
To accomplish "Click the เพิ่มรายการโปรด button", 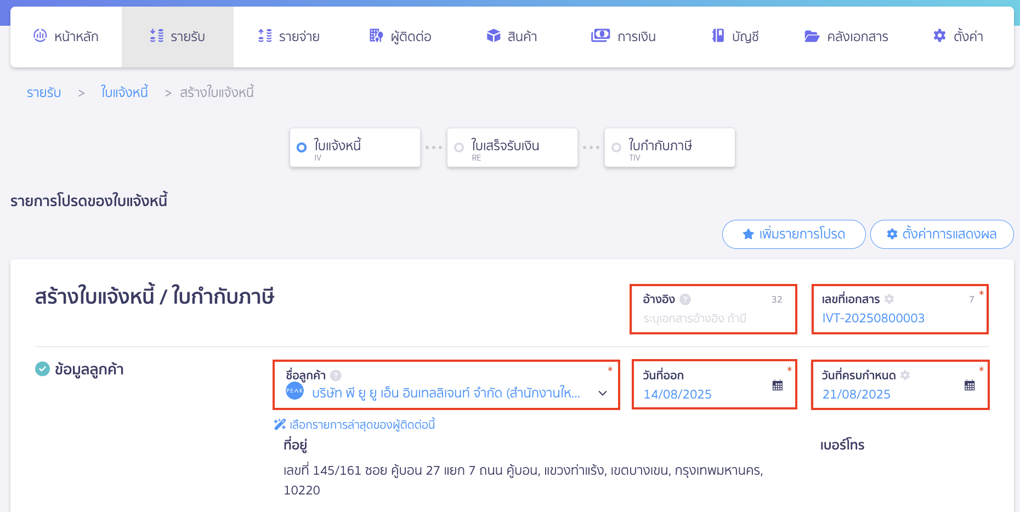I will pos(794,234).
